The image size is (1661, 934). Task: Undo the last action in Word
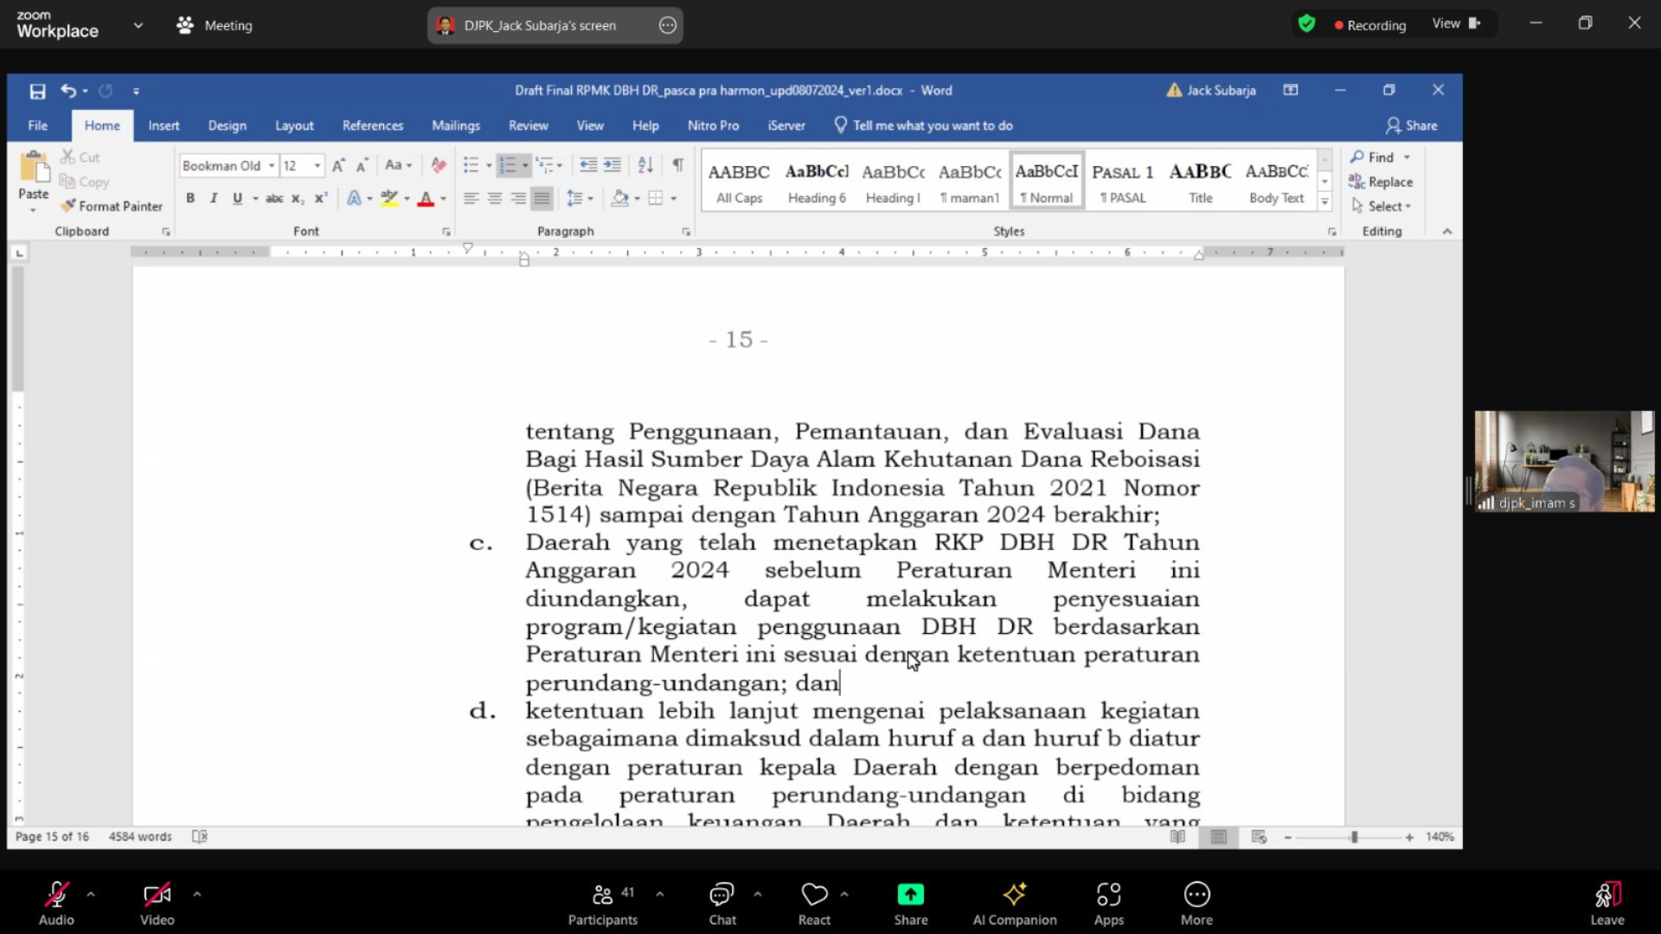[68, 91]
